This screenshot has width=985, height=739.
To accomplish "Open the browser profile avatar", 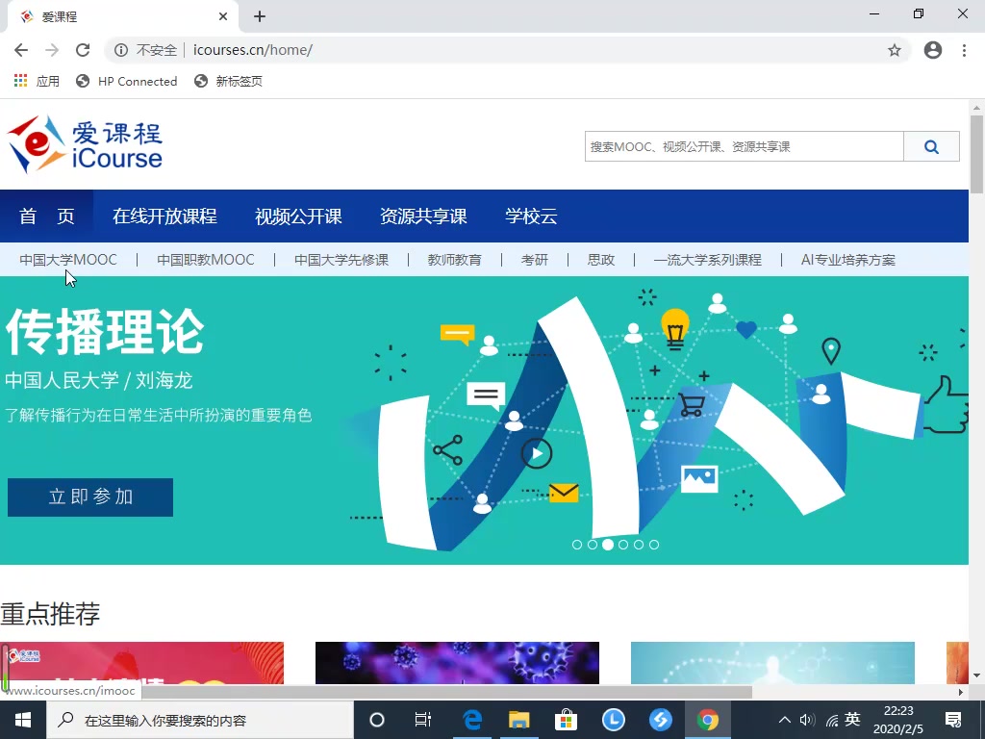I will (x=932, y=50).
